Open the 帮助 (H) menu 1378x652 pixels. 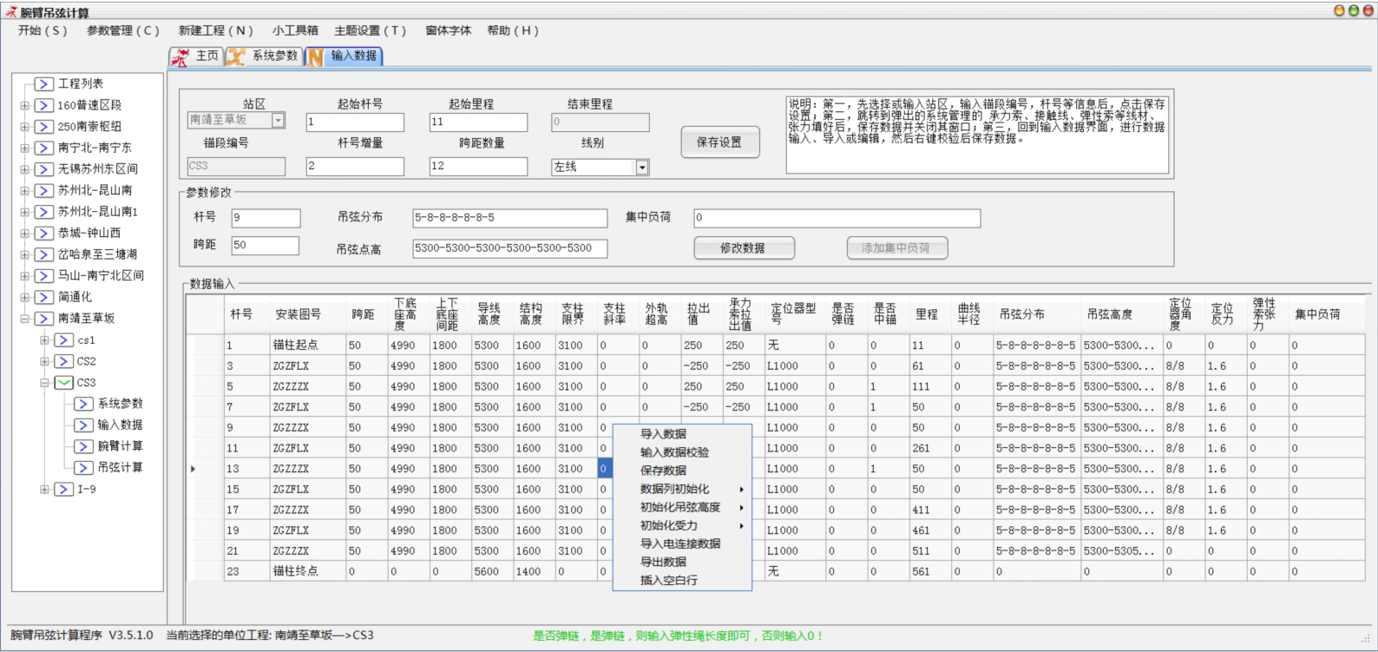[513, 30]
